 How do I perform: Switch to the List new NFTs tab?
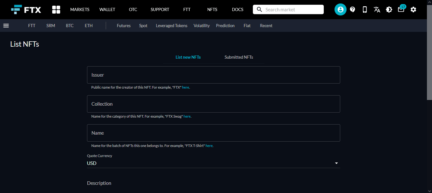pos(188,57)
